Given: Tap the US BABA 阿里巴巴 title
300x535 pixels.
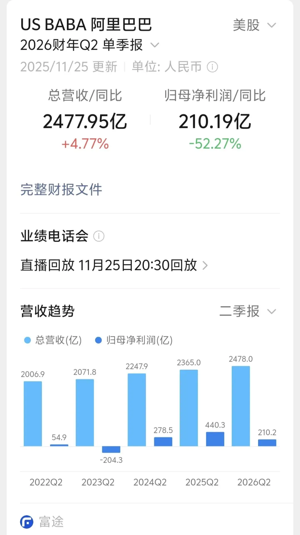Looking at the screenshot, I should tap(86, 24).
